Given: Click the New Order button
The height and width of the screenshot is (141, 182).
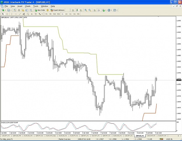Looking at the screenshot, I should click(x=40, y=10).
